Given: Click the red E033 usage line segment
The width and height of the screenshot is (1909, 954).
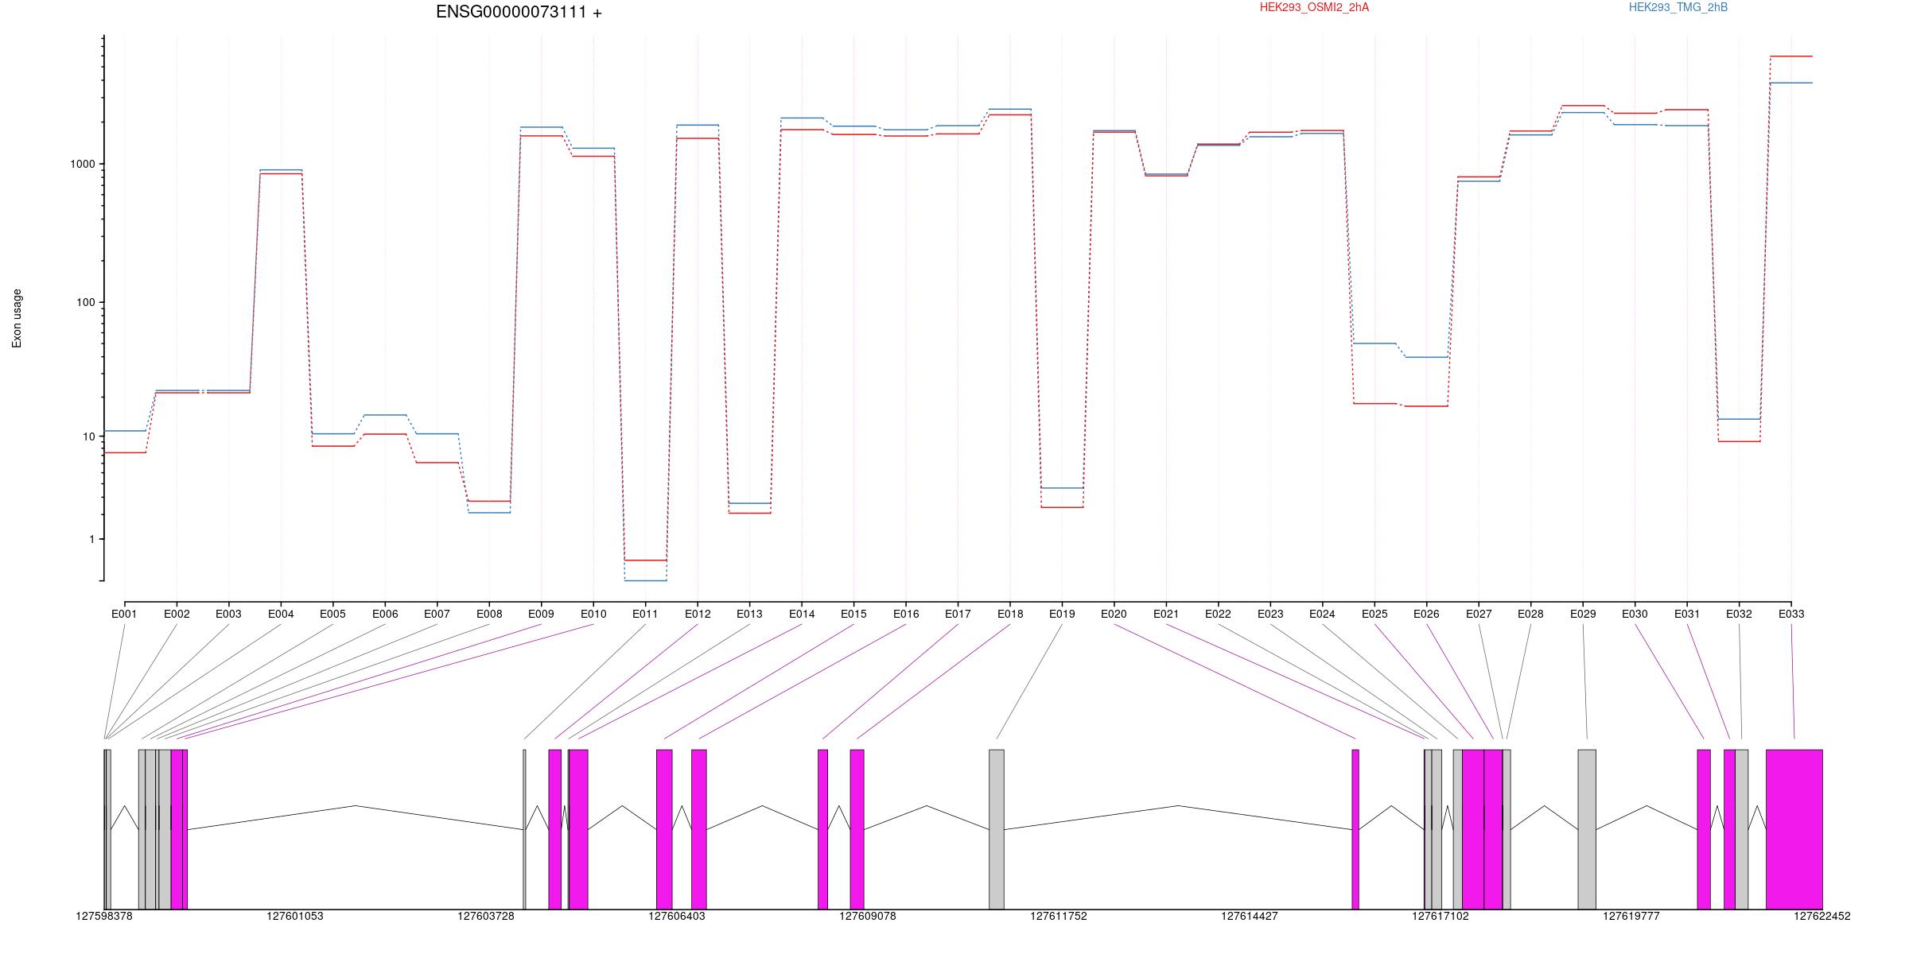Looking at the screenshot, I should click(x=1791, y=56).
